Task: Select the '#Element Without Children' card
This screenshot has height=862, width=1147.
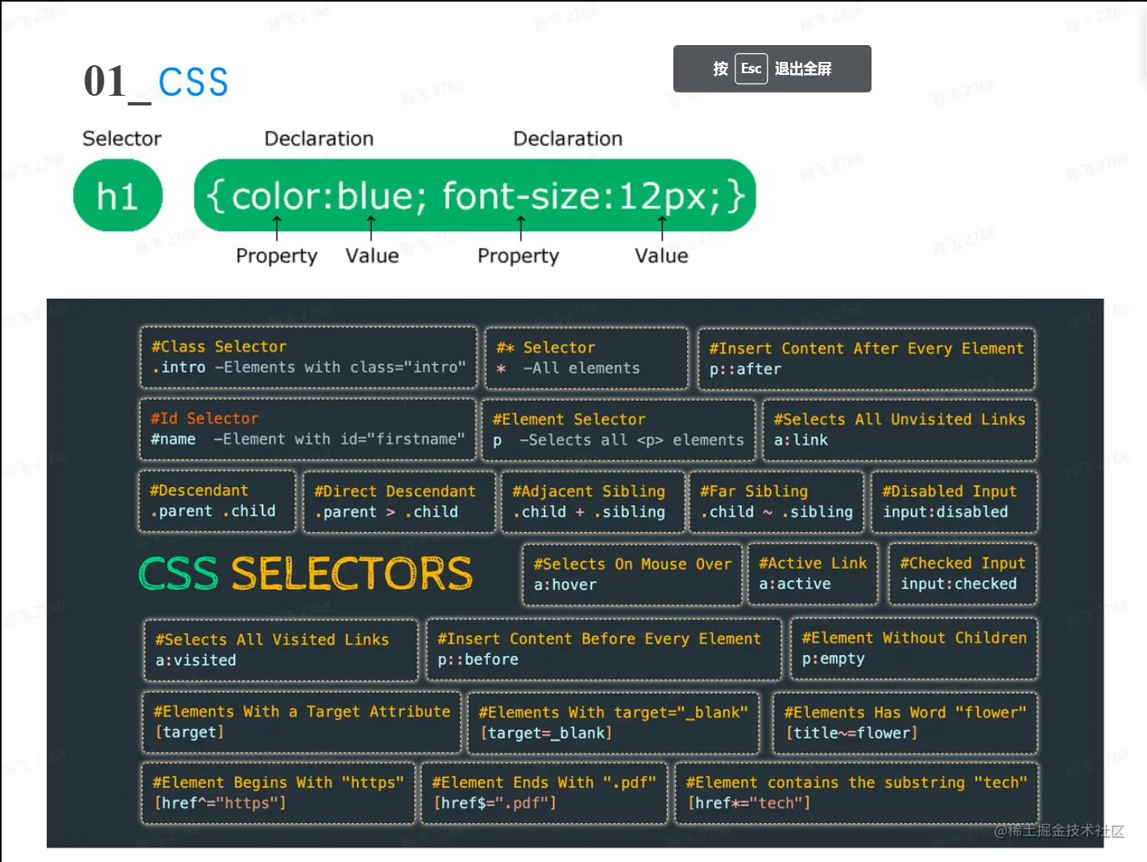Action: 913,649
